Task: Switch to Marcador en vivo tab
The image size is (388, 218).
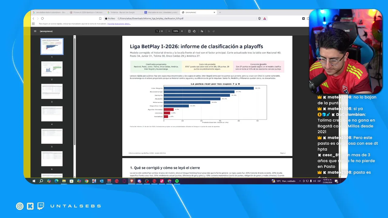Action: pos(161,12)
